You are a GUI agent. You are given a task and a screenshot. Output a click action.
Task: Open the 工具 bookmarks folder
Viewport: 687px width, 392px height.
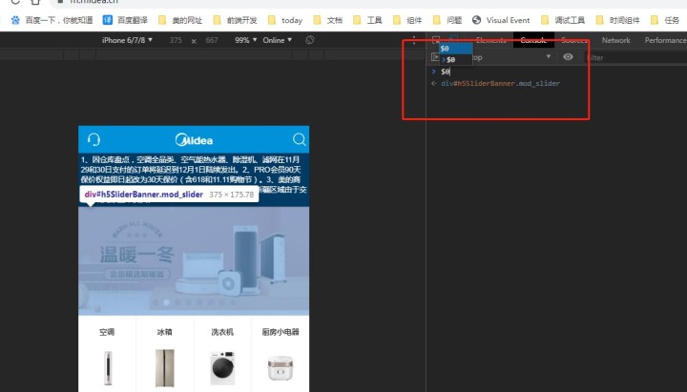(x=367, y=20)
